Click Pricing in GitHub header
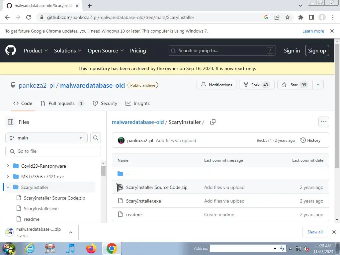340x255 pixels. [x=138, y=50]
